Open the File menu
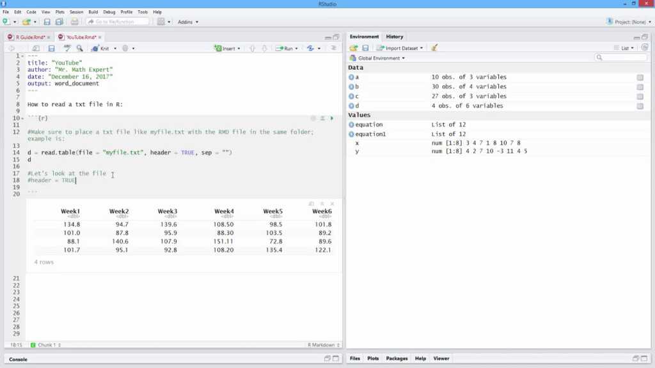Image resolution: width=655 pixels, height=368 pixels. tap(6, 12)
